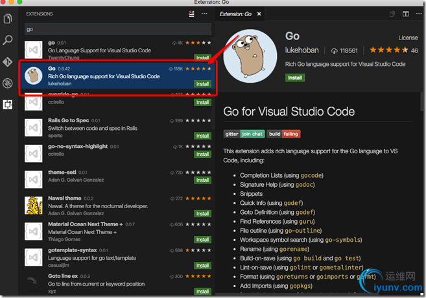Click the TwentyChung go extension placeholder icon

[34, 50]
